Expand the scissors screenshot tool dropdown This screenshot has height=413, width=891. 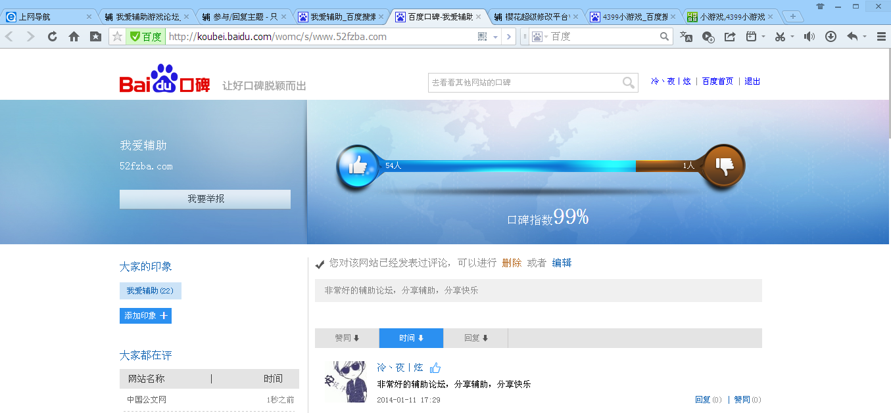792,37
